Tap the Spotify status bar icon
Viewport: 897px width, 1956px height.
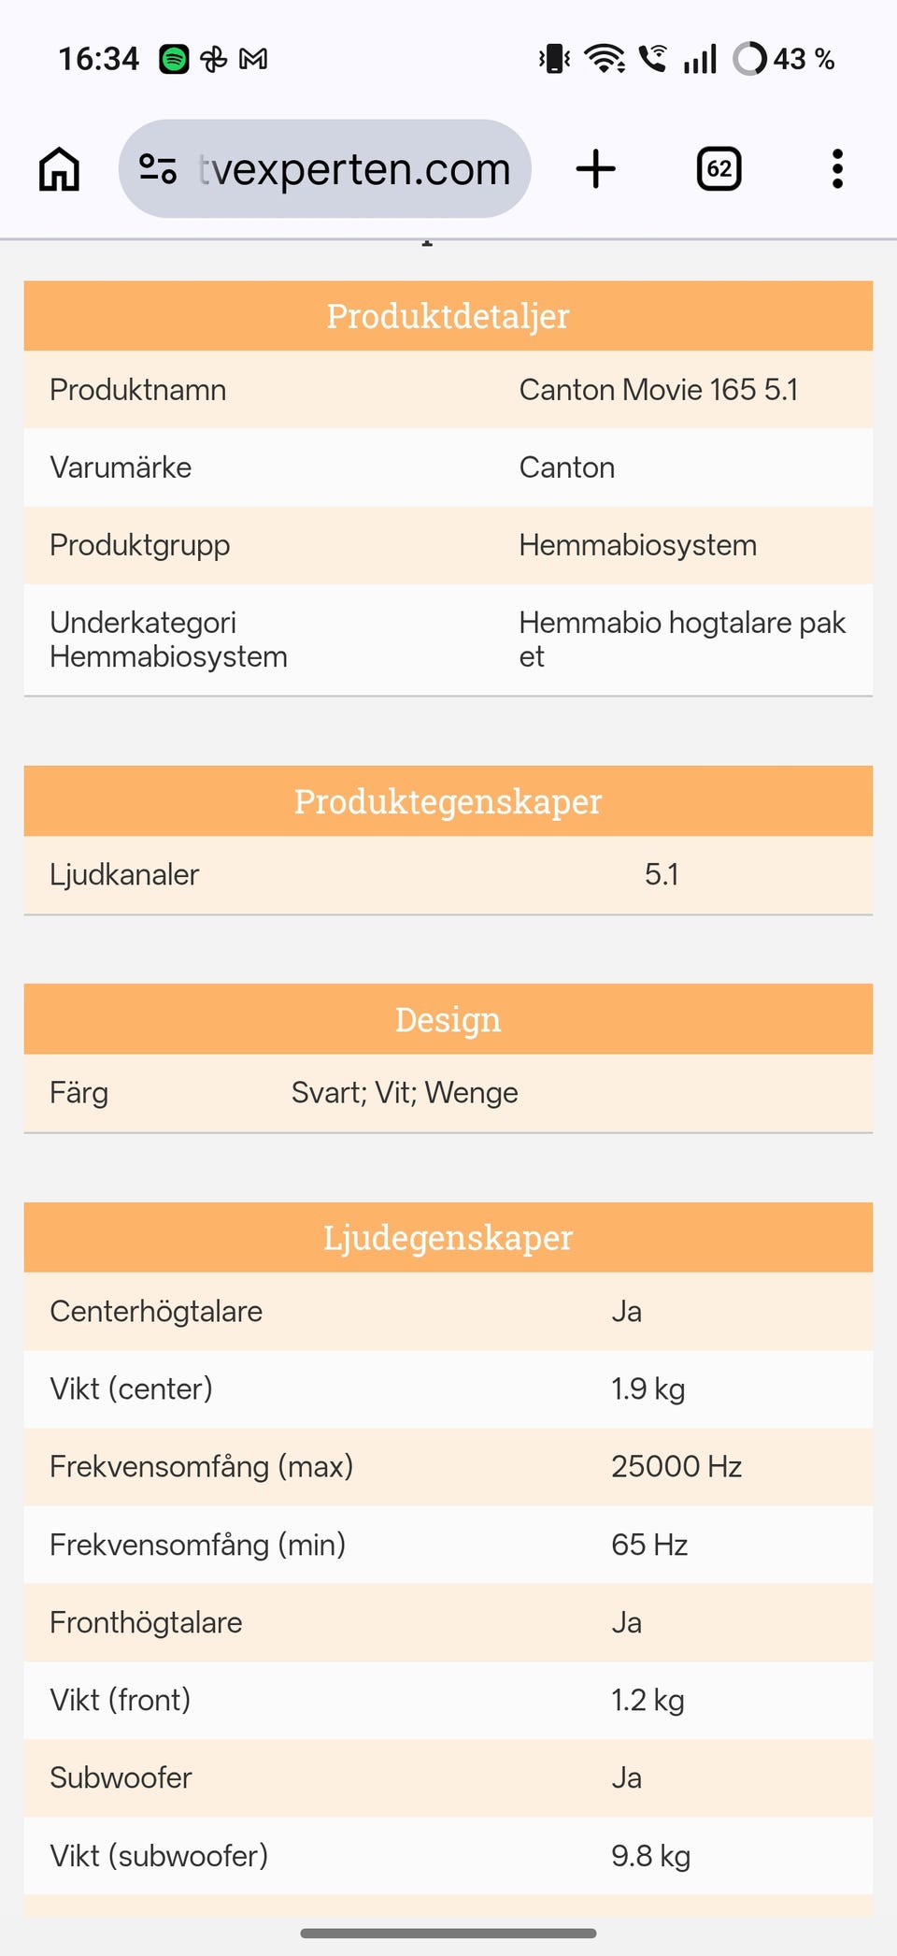point(174,59)
